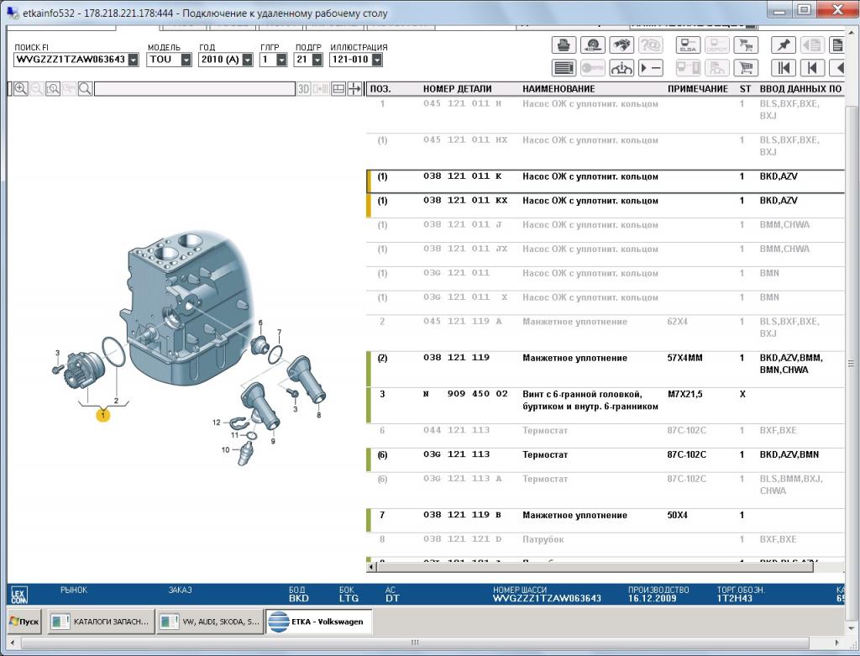
Task: Expand the ИЛЛЮСТРАЦИЯ 121-010 dropdown
Action: 377,60
